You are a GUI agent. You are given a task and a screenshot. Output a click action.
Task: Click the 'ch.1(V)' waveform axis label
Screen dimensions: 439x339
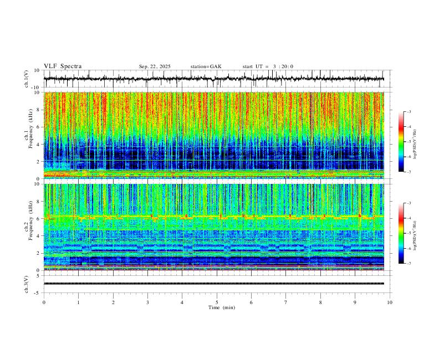tap(27, 79)
